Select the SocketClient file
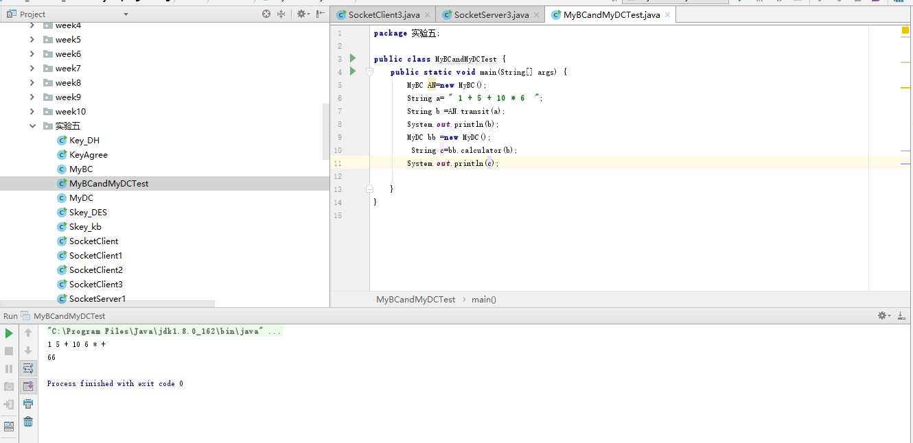The width and height of the screenshot is (913, 443). 93,241
